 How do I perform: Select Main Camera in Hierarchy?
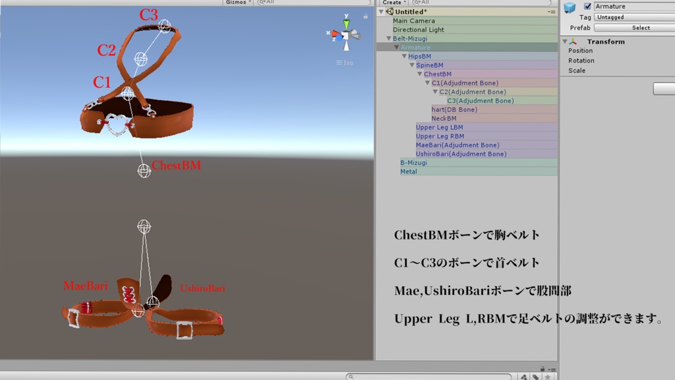(x=414, y=20)
